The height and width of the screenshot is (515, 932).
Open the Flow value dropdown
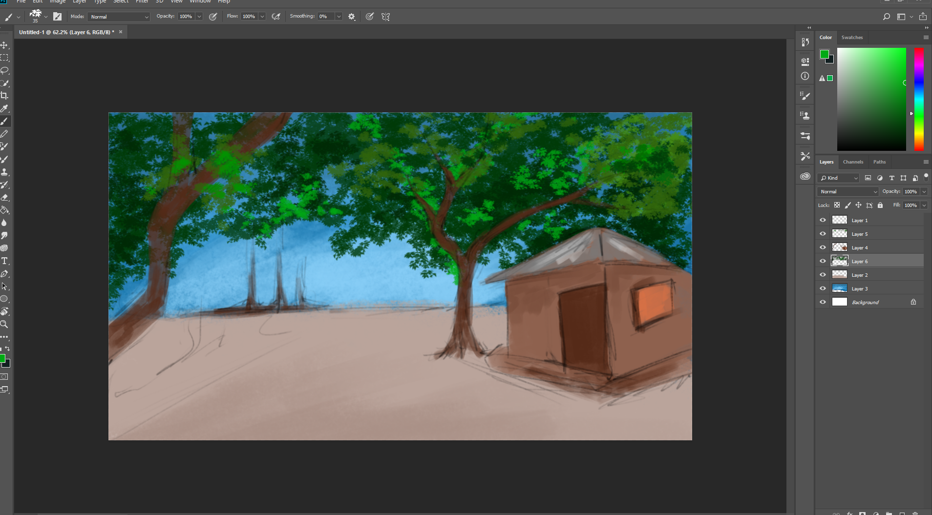point(262,17)
